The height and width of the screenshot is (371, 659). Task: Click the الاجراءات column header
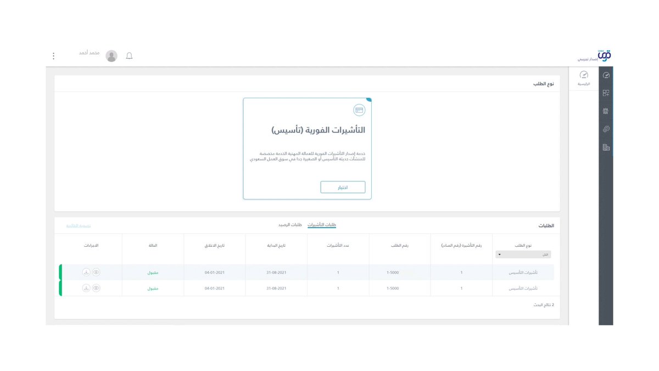coord(91,245)
